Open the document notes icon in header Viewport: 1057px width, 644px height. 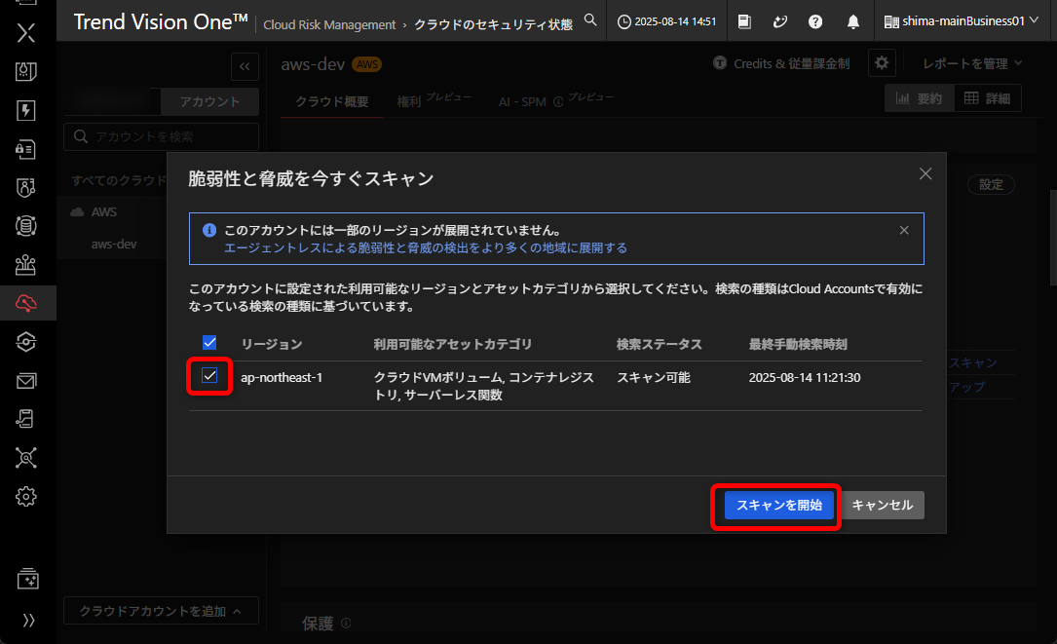click(x=744, y=21)
